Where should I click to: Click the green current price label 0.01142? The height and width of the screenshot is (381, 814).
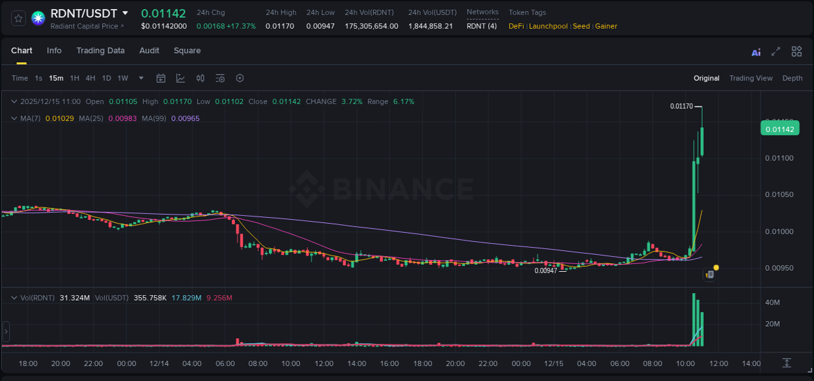click(779, 128)
